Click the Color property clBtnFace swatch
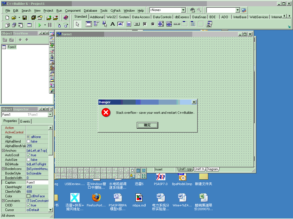Image resolution: width=293 pixels, height=219 pixels. 29,196
